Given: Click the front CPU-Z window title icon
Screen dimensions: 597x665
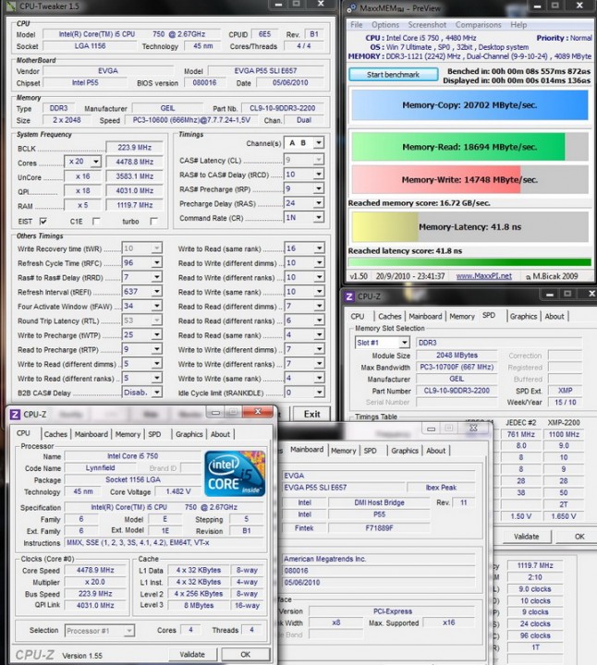Looking at the screenshot, I should 15,415.
